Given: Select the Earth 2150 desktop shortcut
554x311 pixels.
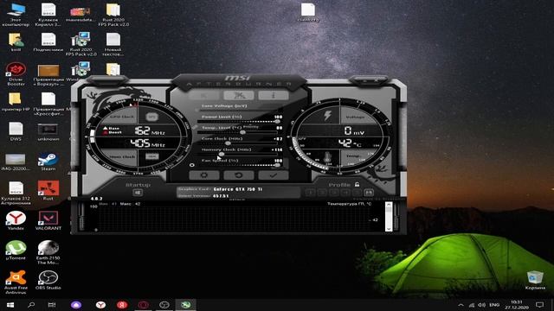Looking at the screenshot, I should (x=48, y=252).
